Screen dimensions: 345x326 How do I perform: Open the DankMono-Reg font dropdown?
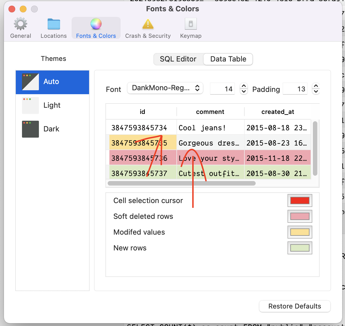[x=165, y=88]
